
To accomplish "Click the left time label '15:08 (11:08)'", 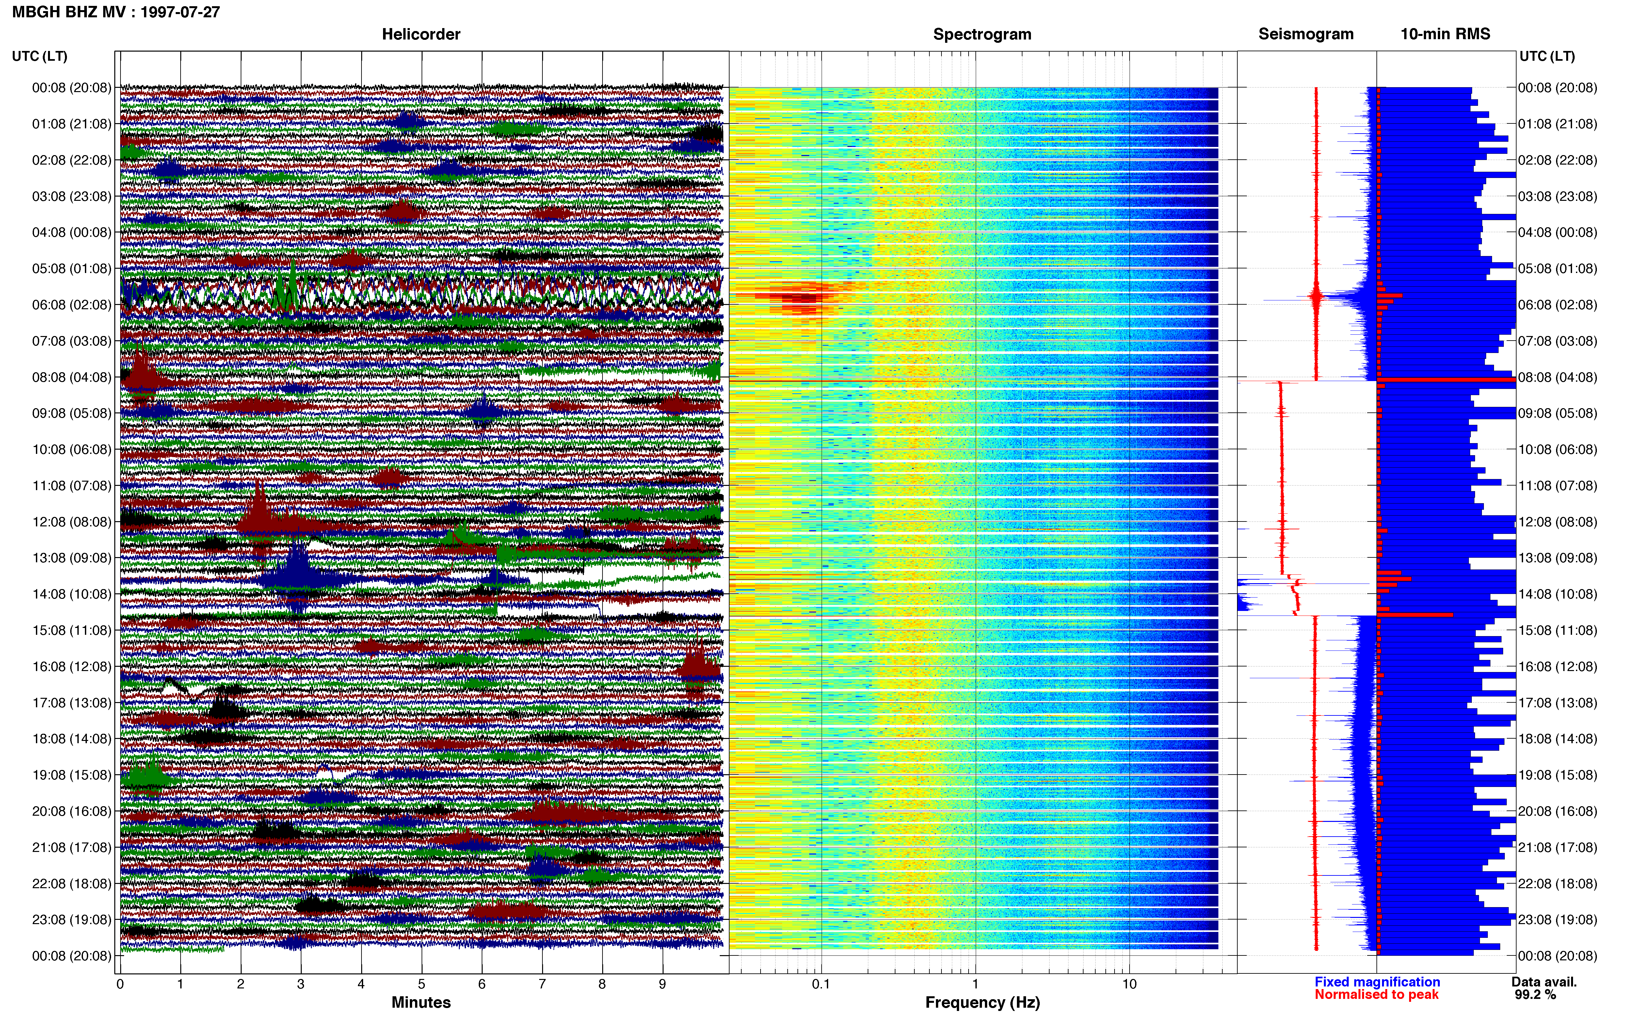I will point(71,631).
